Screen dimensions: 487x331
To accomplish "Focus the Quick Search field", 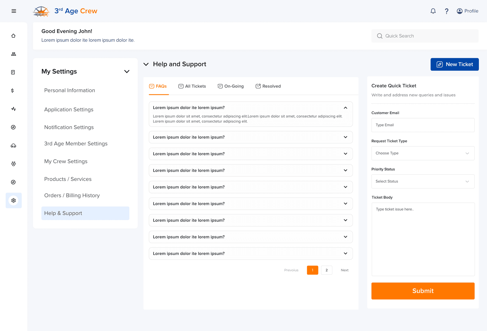I will [425, 36].
